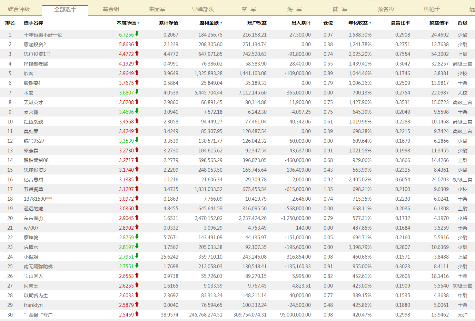Open player 股期妻仁
This screenshot has height=321, width=475.
coord(33,83)
